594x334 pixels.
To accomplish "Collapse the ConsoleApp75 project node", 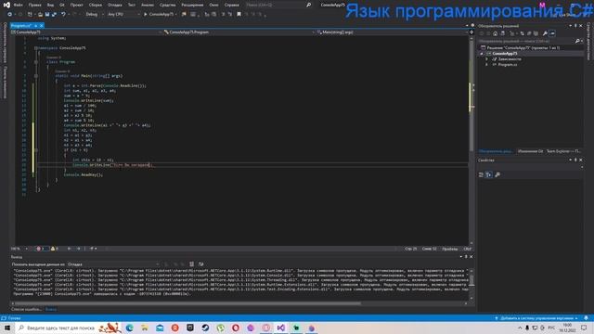I will pos(482,54).
